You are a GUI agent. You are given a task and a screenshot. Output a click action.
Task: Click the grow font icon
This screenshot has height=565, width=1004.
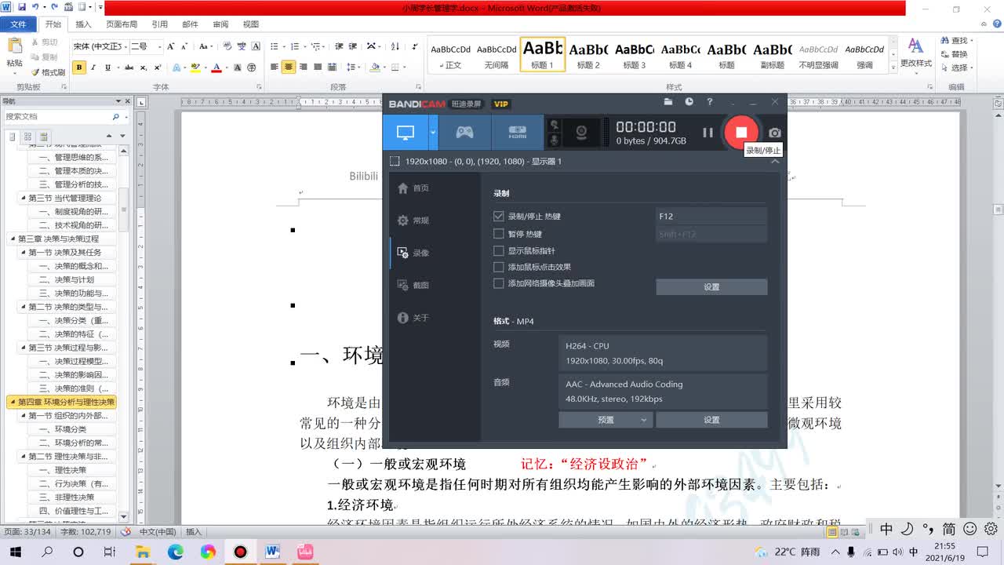point(172,46)
